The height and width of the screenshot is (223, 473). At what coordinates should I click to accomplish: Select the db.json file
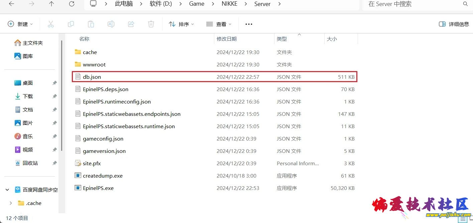92,77
